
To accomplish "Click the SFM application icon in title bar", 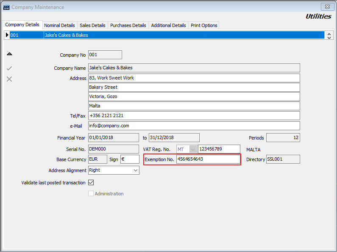I will pyautogui.click(x=6, y=7).
